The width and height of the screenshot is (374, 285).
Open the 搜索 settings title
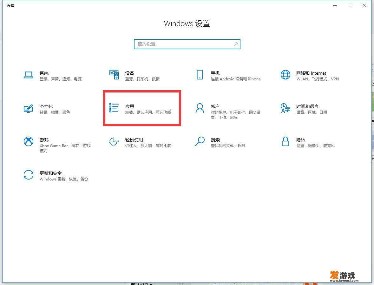tap(215, 140)
